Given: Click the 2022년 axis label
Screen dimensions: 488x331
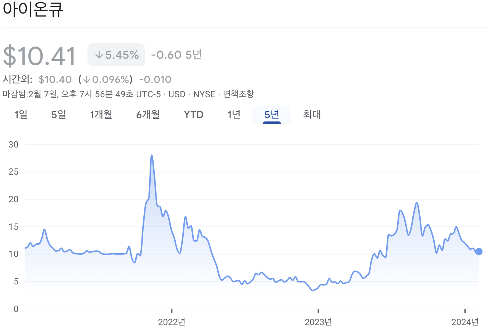Looking at the screenshot, I should (171, 323).
